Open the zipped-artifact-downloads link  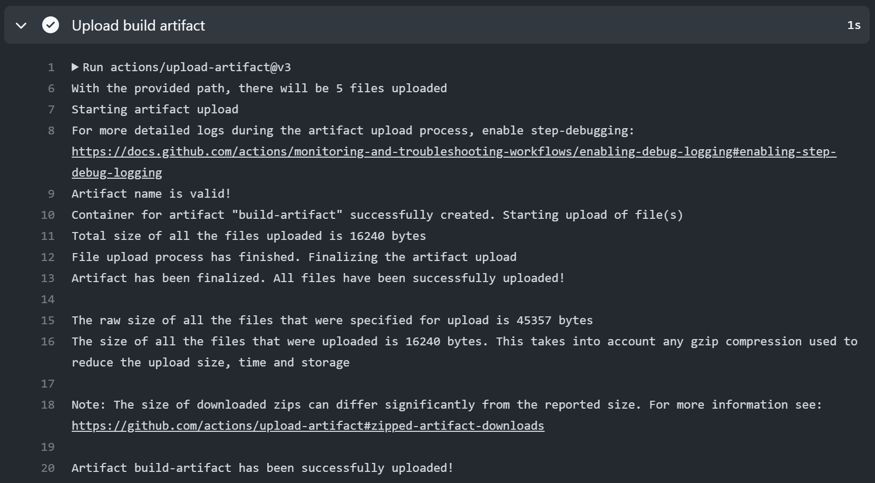click(x=308, y=426)
